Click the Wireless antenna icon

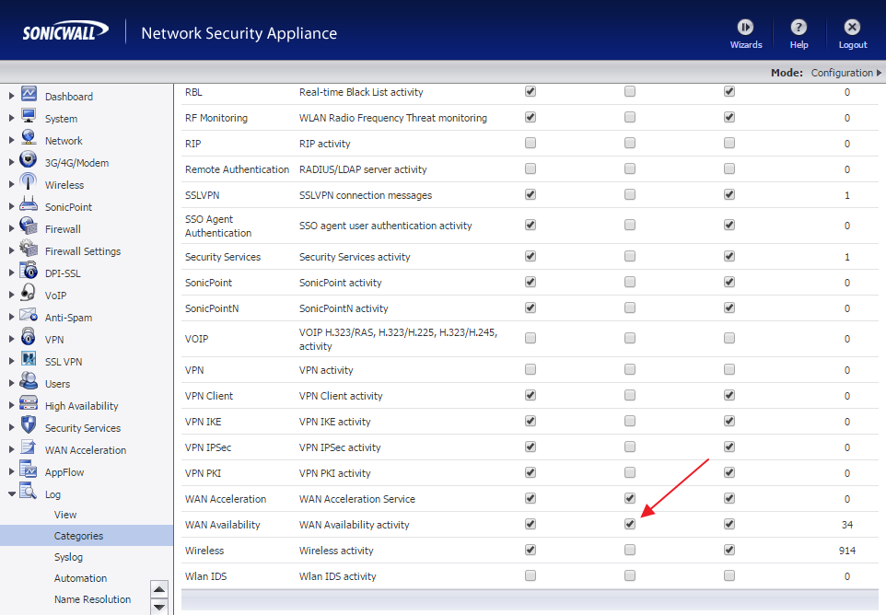pyautogui.click(x=29, y=182)
